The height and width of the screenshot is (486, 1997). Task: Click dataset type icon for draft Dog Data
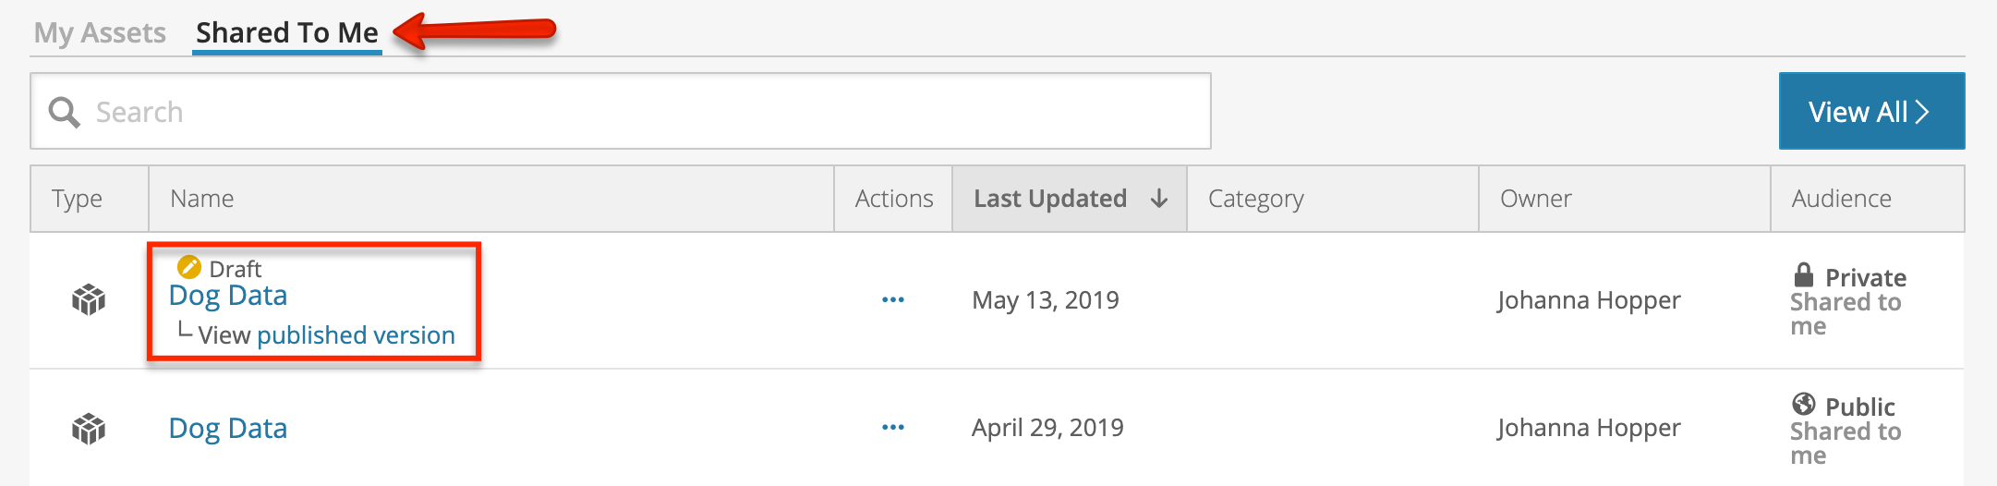point(89,299)
